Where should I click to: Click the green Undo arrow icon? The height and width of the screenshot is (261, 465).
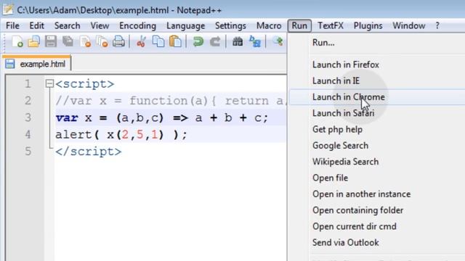(x=198, y=41)
